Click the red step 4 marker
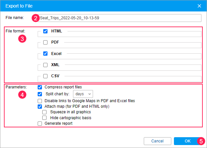The height and width of the screenshot is (148, 207). 22,95
